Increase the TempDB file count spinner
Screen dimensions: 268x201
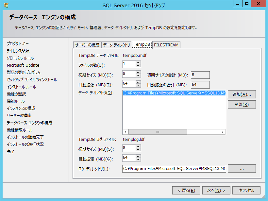pyautogui.click(x=138, y=62)
